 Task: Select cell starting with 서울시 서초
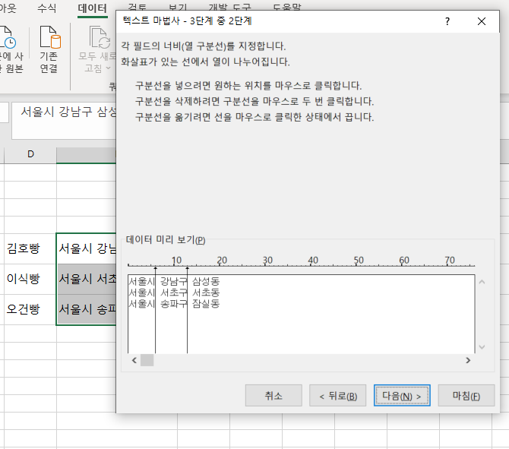coord(87,279)
